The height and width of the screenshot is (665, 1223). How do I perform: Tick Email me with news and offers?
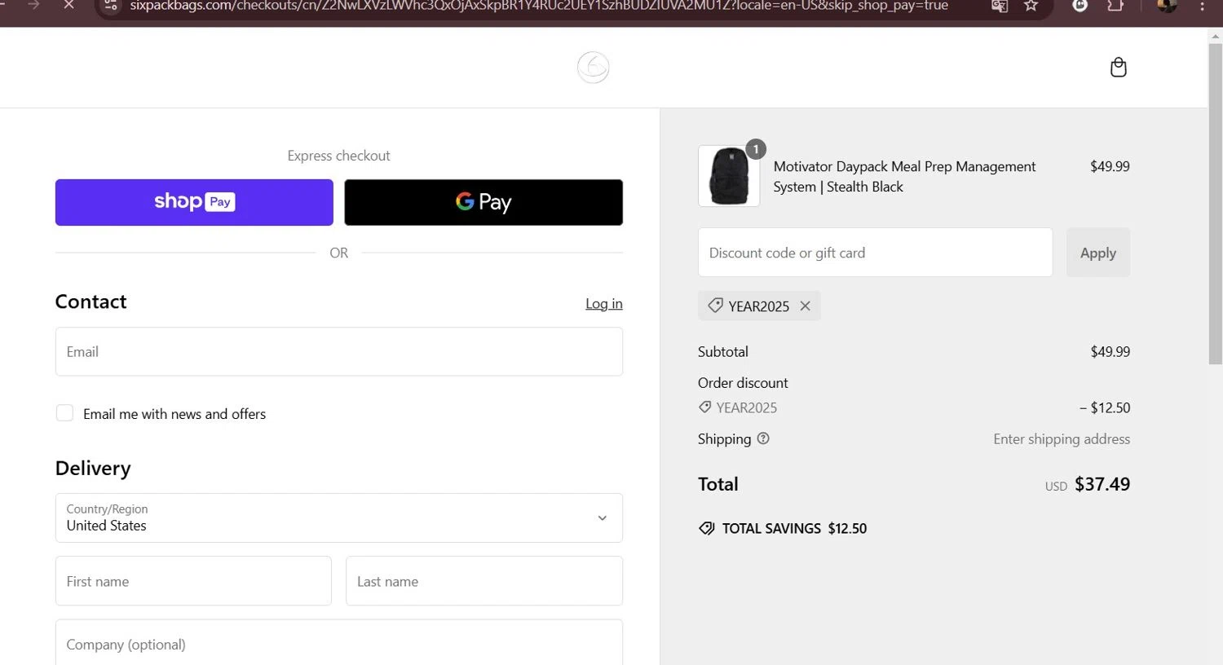pyautogui.click(x=64, y=413)
